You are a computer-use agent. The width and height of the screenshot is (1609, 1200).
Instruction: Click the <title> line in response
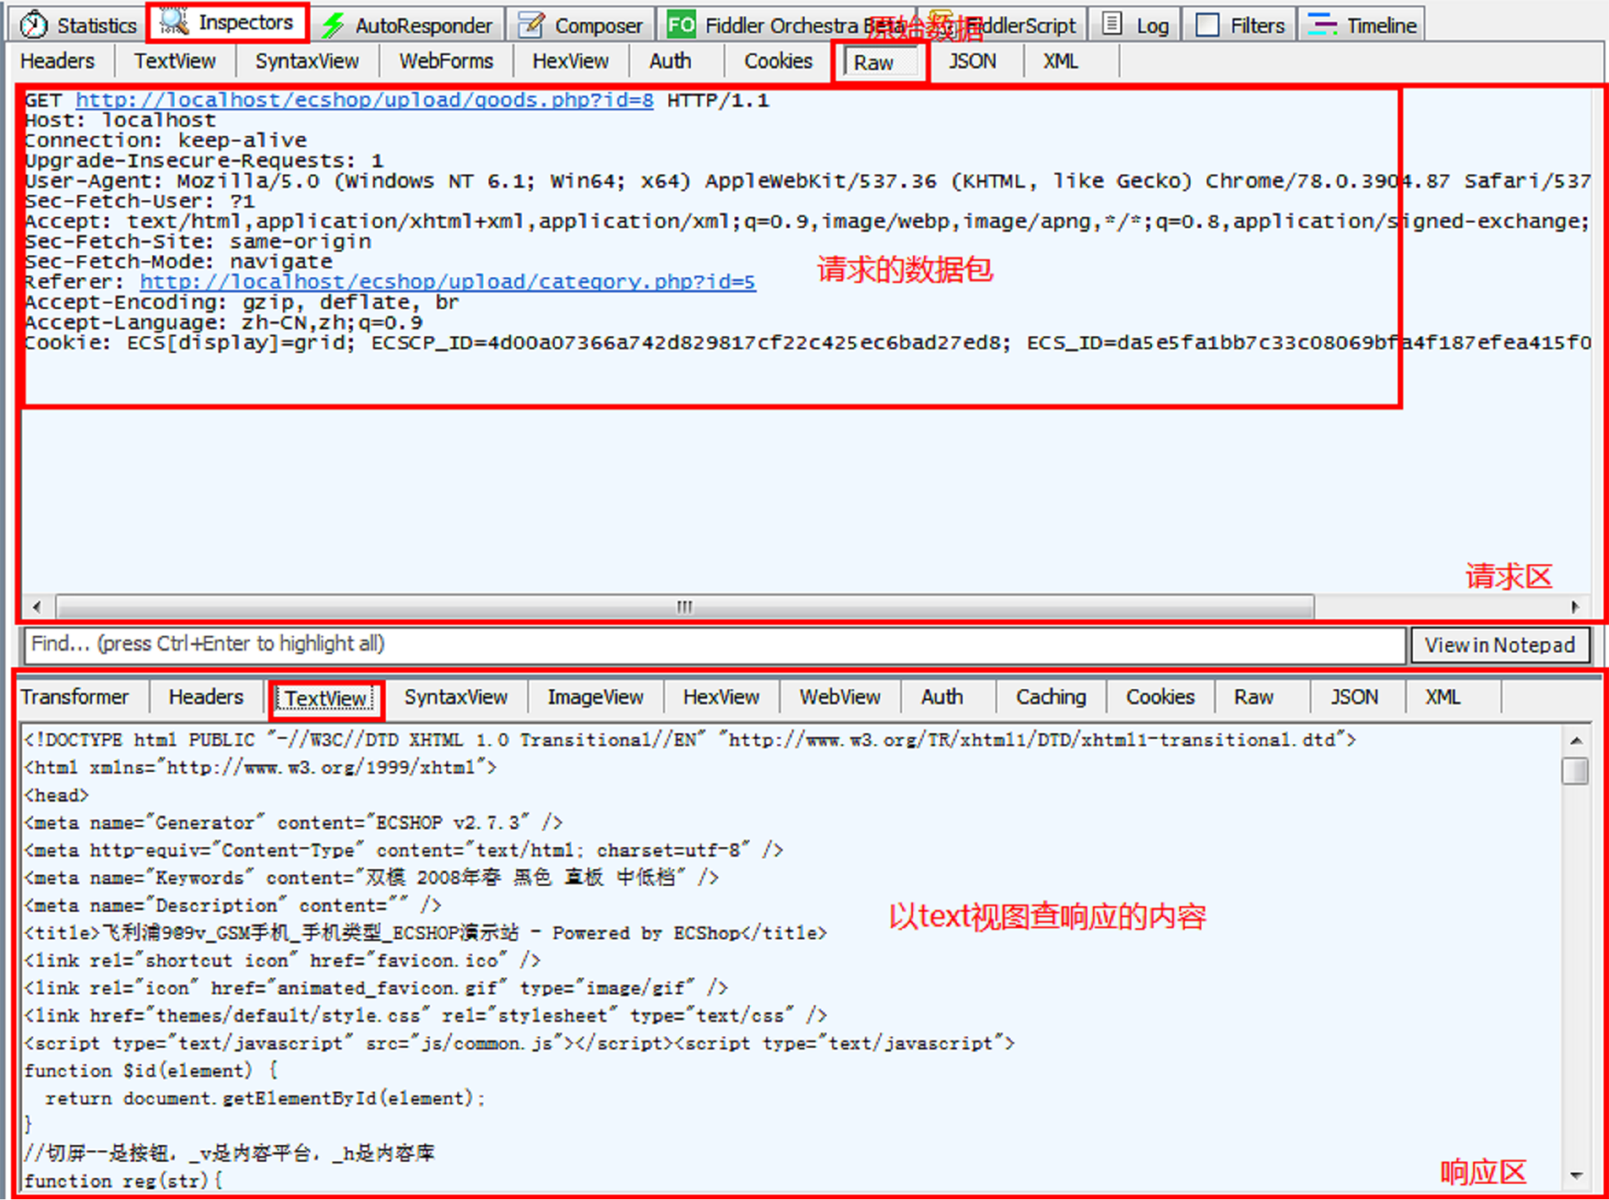click(426, 933)
